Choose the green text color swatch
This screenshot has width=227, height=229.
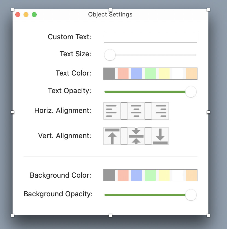150,74
